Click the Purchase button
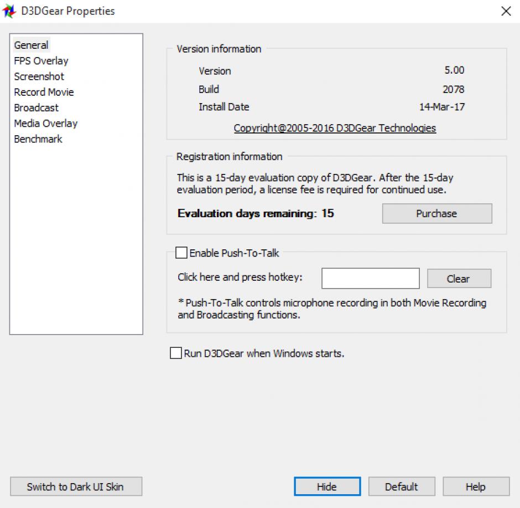This screenshot has width=520, height=508. click(x=437, y=213)
